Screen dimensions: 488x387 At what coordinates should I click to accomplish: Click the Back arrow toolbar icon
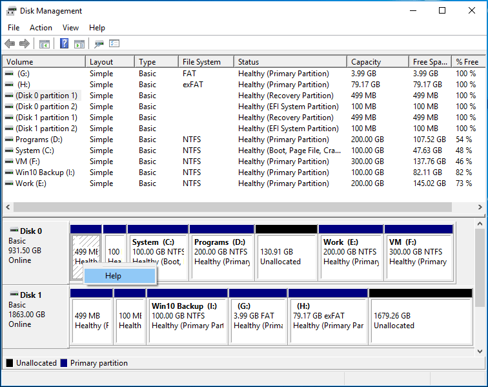tap(10, 44)
